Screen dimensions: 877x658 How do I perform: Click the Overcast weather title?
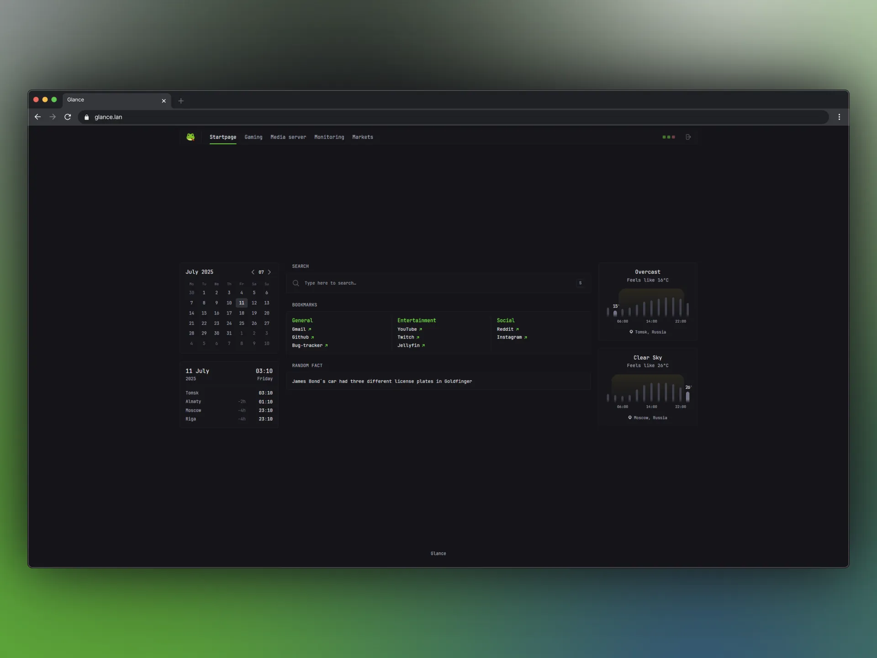[x=648, y=272]
